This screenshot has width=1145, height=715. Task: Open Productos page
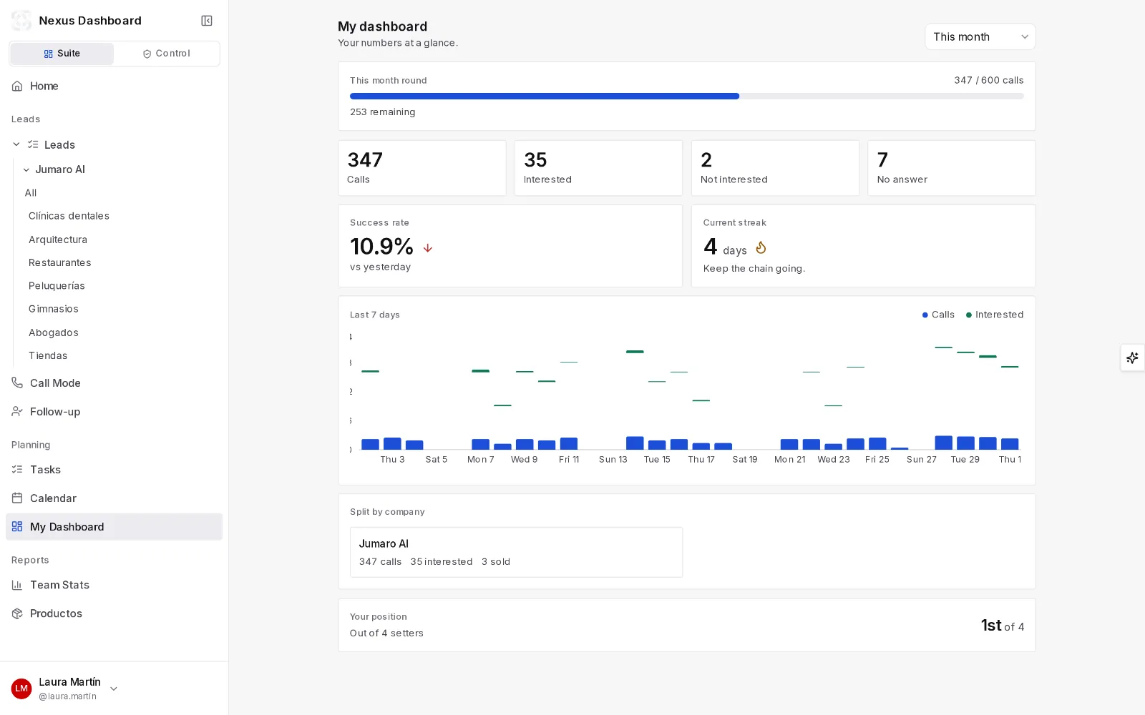click(x=114, y=613)
